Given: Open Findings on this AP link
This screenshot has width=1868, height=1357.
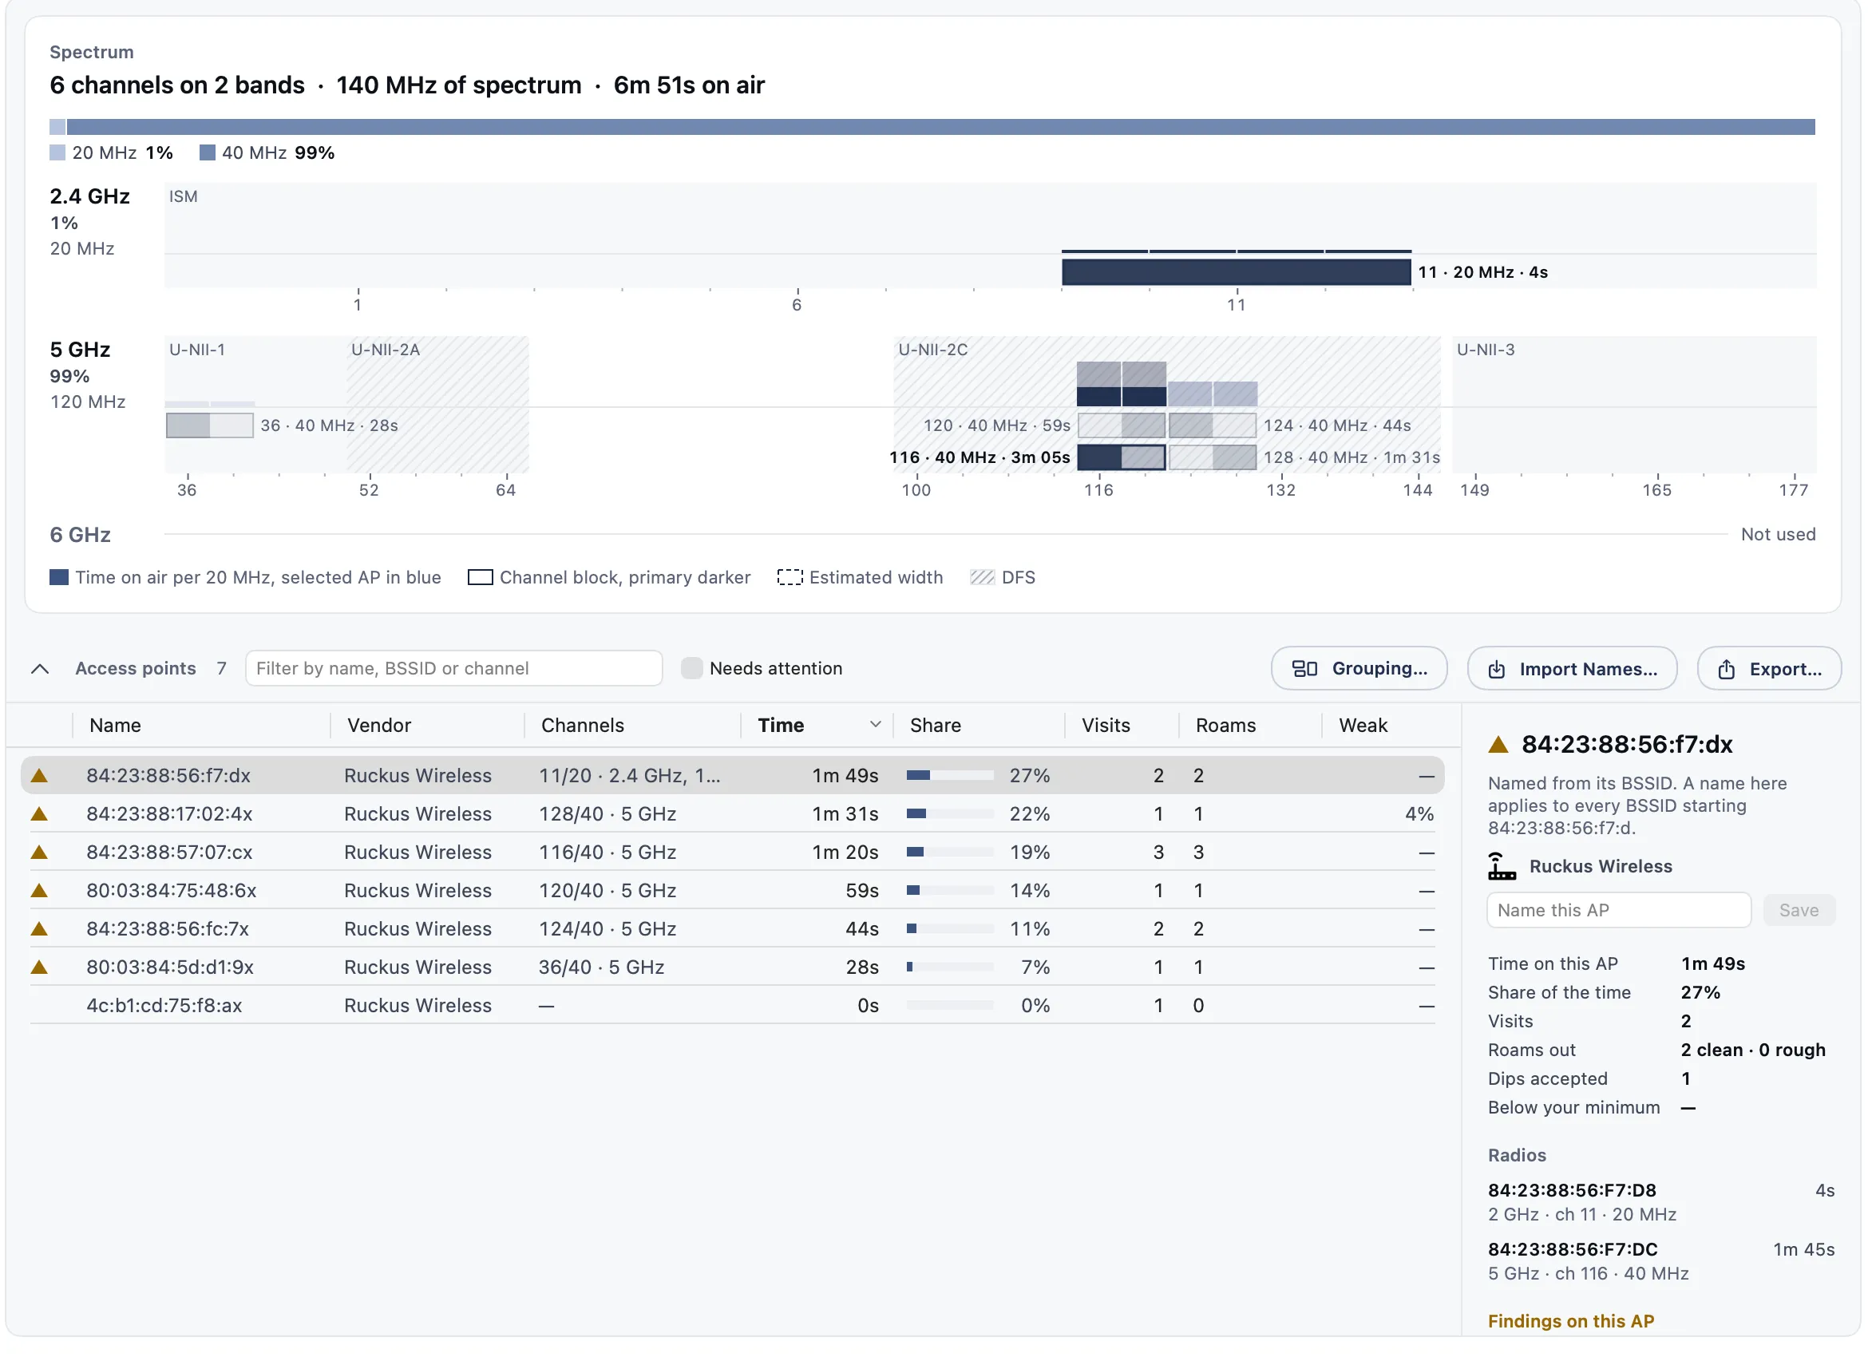Looking at the screenshot, I should pos(1571,1321).
